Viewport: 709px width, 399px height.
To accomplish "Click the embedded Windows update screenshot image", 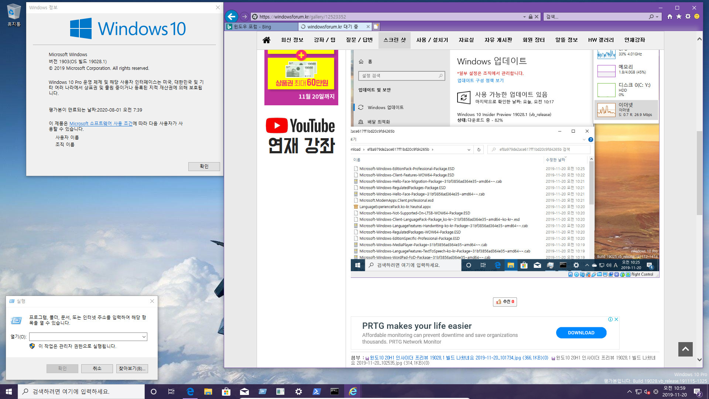I will click(505, 164).
